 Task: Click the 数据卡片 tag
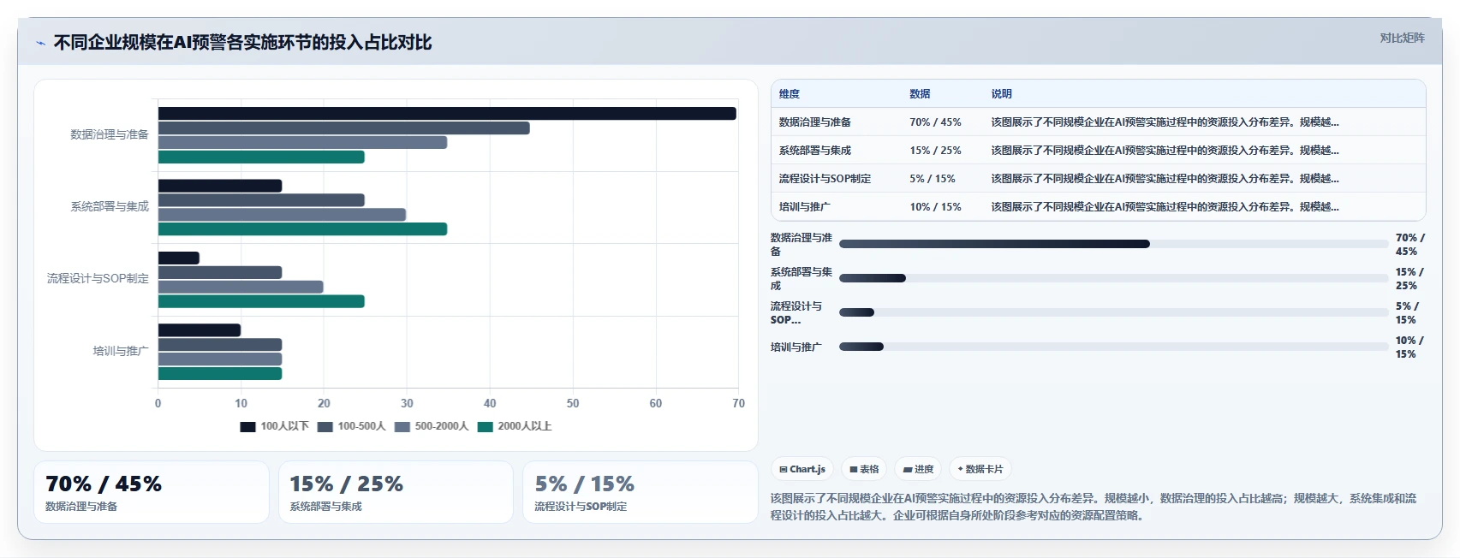980,469
